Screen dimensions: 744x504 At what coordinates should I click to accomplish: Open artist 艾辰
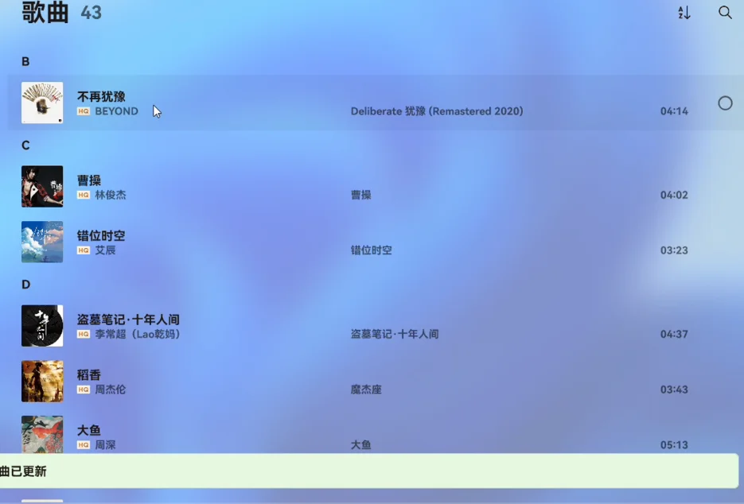[x=105, y=250]
